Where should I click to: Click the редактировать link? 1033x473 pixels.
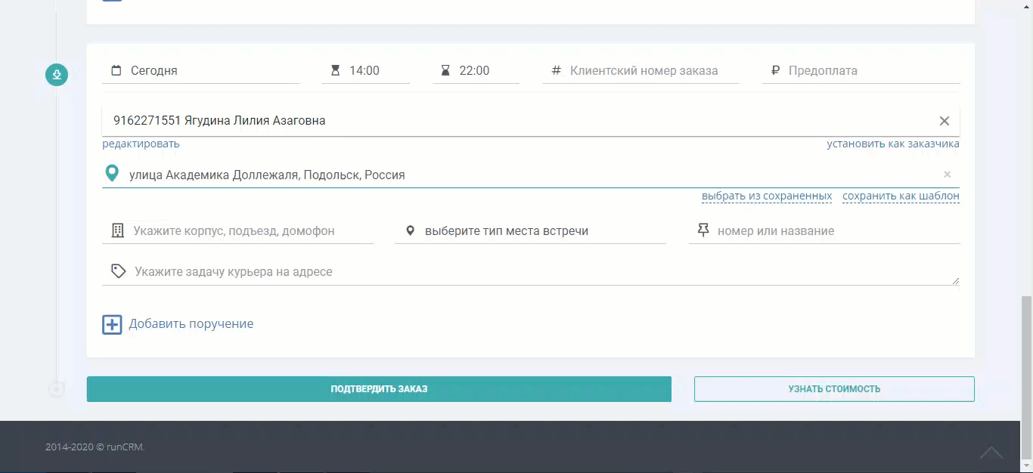click(x=141, y=144)
